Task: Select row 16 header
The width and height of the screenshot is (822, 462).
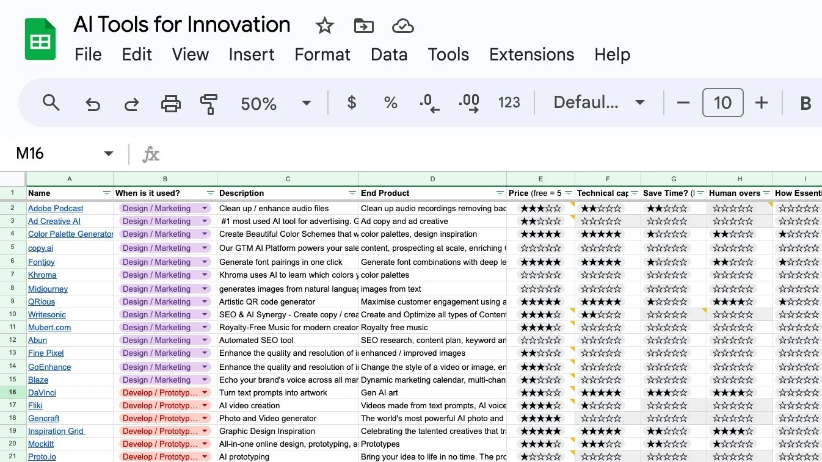Action: pos(13,392)
